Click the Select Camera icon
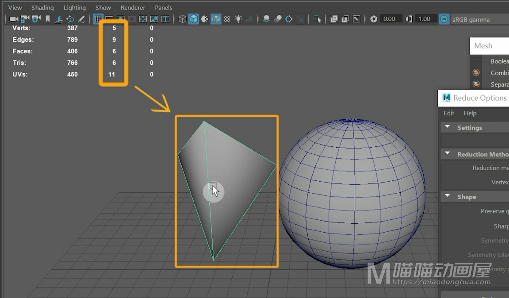Image resolution: width=509 pixels, height=298 pixels. [14, 19]
